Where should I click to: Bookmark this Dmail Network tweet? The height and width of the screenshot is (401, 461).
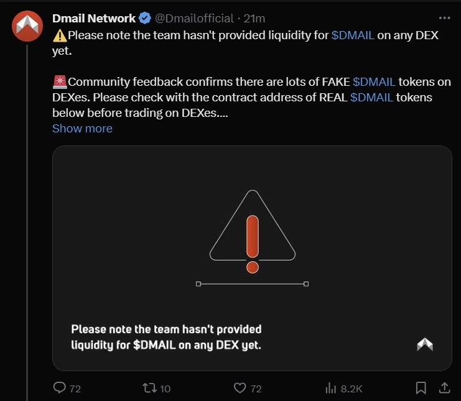[x=421, y=388]
